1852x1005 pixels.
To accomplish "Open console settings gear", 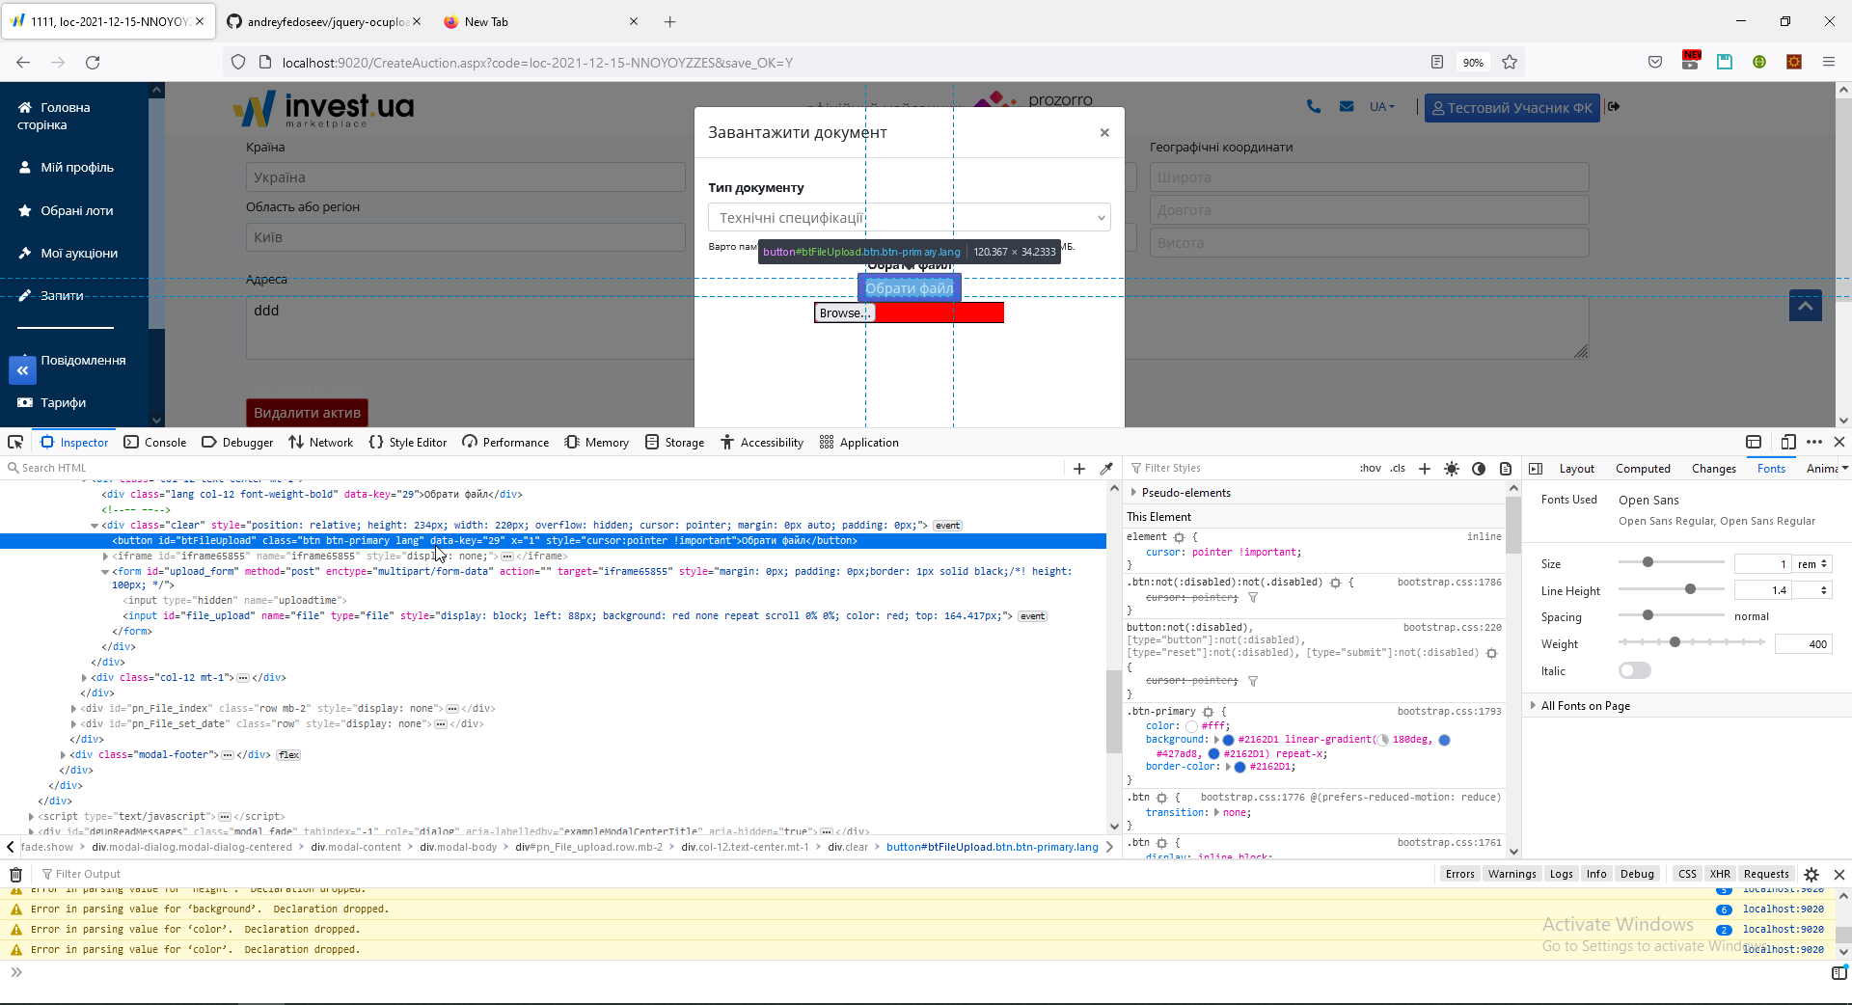I will pos(1811,875).
